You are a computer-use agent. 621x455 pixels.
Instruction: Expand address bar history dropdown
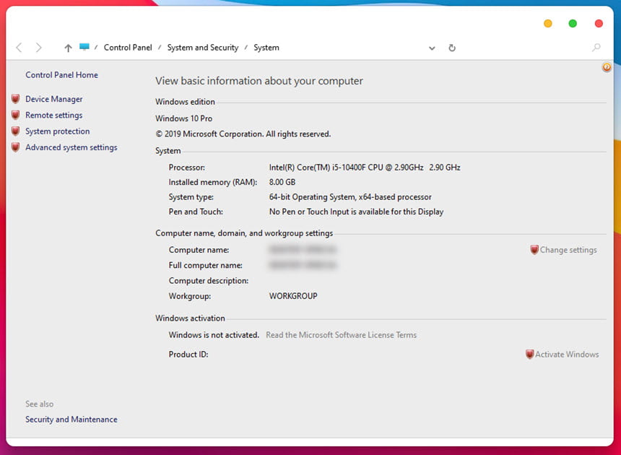432,48
